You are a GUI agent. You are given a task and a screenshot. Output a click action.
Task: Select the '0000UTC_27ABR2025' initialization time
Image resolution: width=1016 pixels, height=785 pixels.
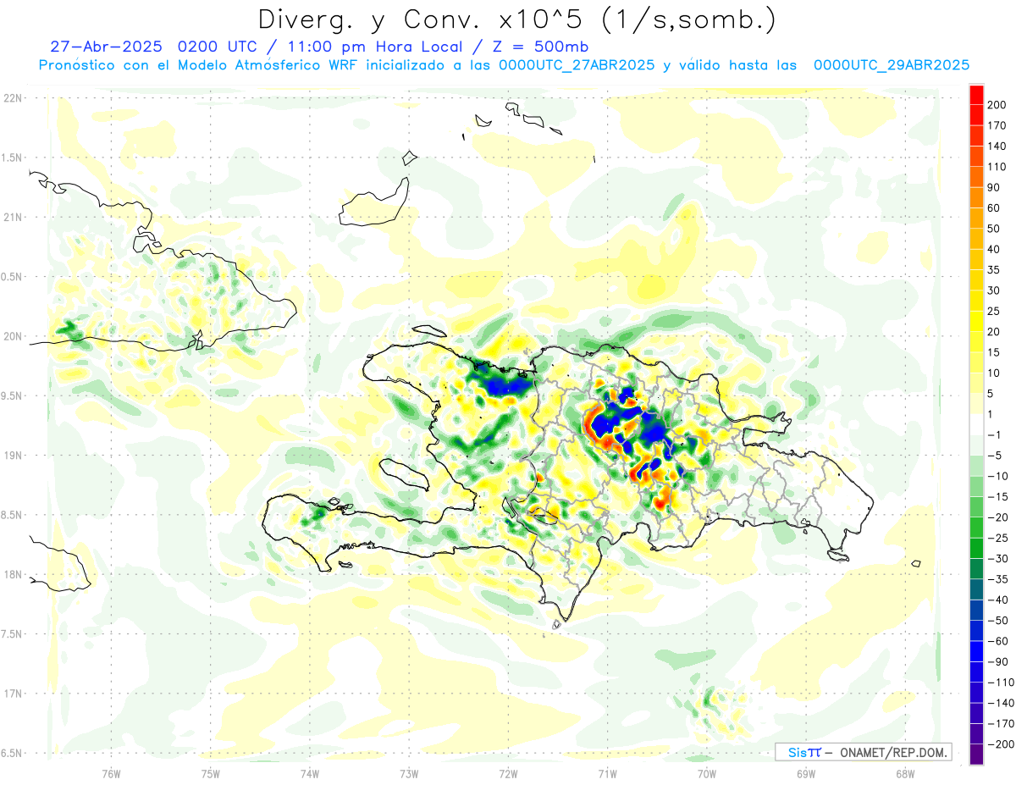pyautogui.click(x=577, y=65)
